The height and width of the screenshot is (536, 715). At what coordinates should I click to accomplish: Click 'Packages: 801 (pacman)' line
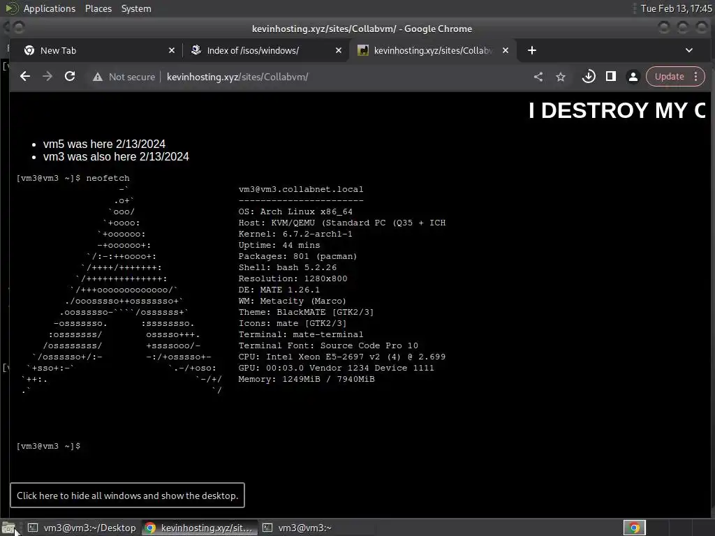[x=297, y=256]
